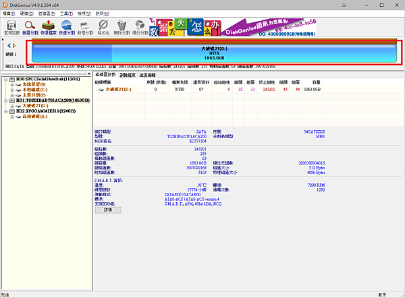Select 大硬碟2T(D:) row in partition table
Viewport: 405px width, 298px height.
(x=117, y=89)
